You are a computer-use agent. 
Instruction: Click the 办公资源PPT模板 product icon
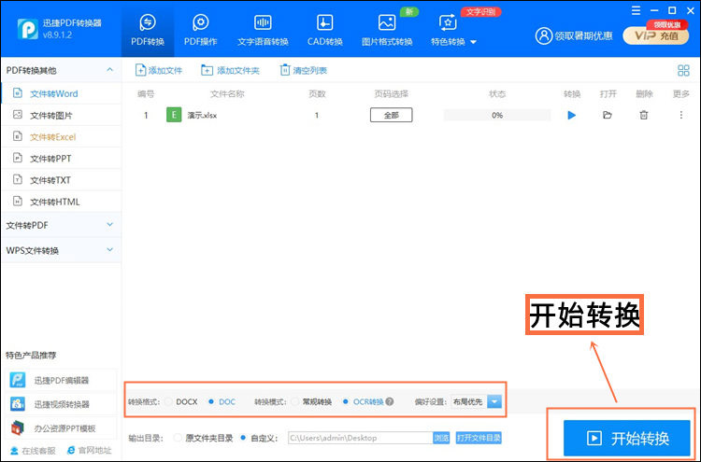[18, 427]
